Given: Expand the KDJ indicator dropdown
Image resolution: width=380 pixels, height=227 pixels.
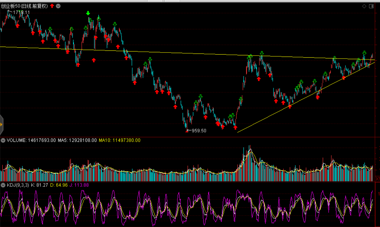Looking at the screenshot, I should 3,185.
